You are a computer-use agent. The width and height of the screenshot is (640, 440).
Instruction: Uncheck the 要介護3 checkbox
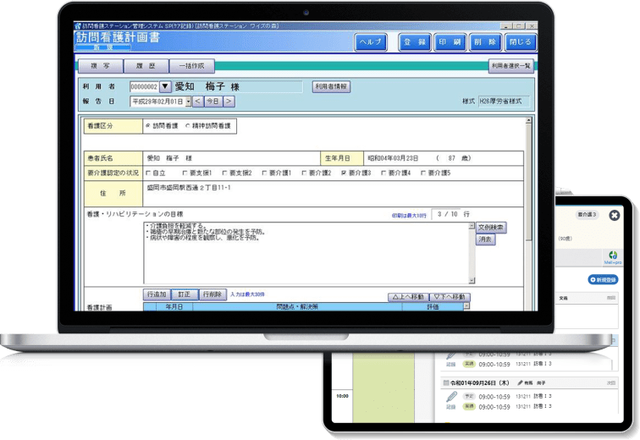pos(344,173)
